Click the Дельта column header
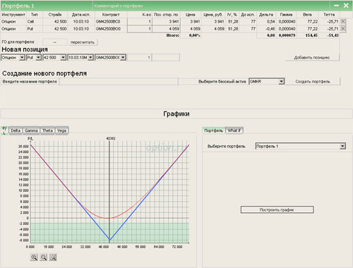This screenshot has width=353, height=268. coord(266,15)
